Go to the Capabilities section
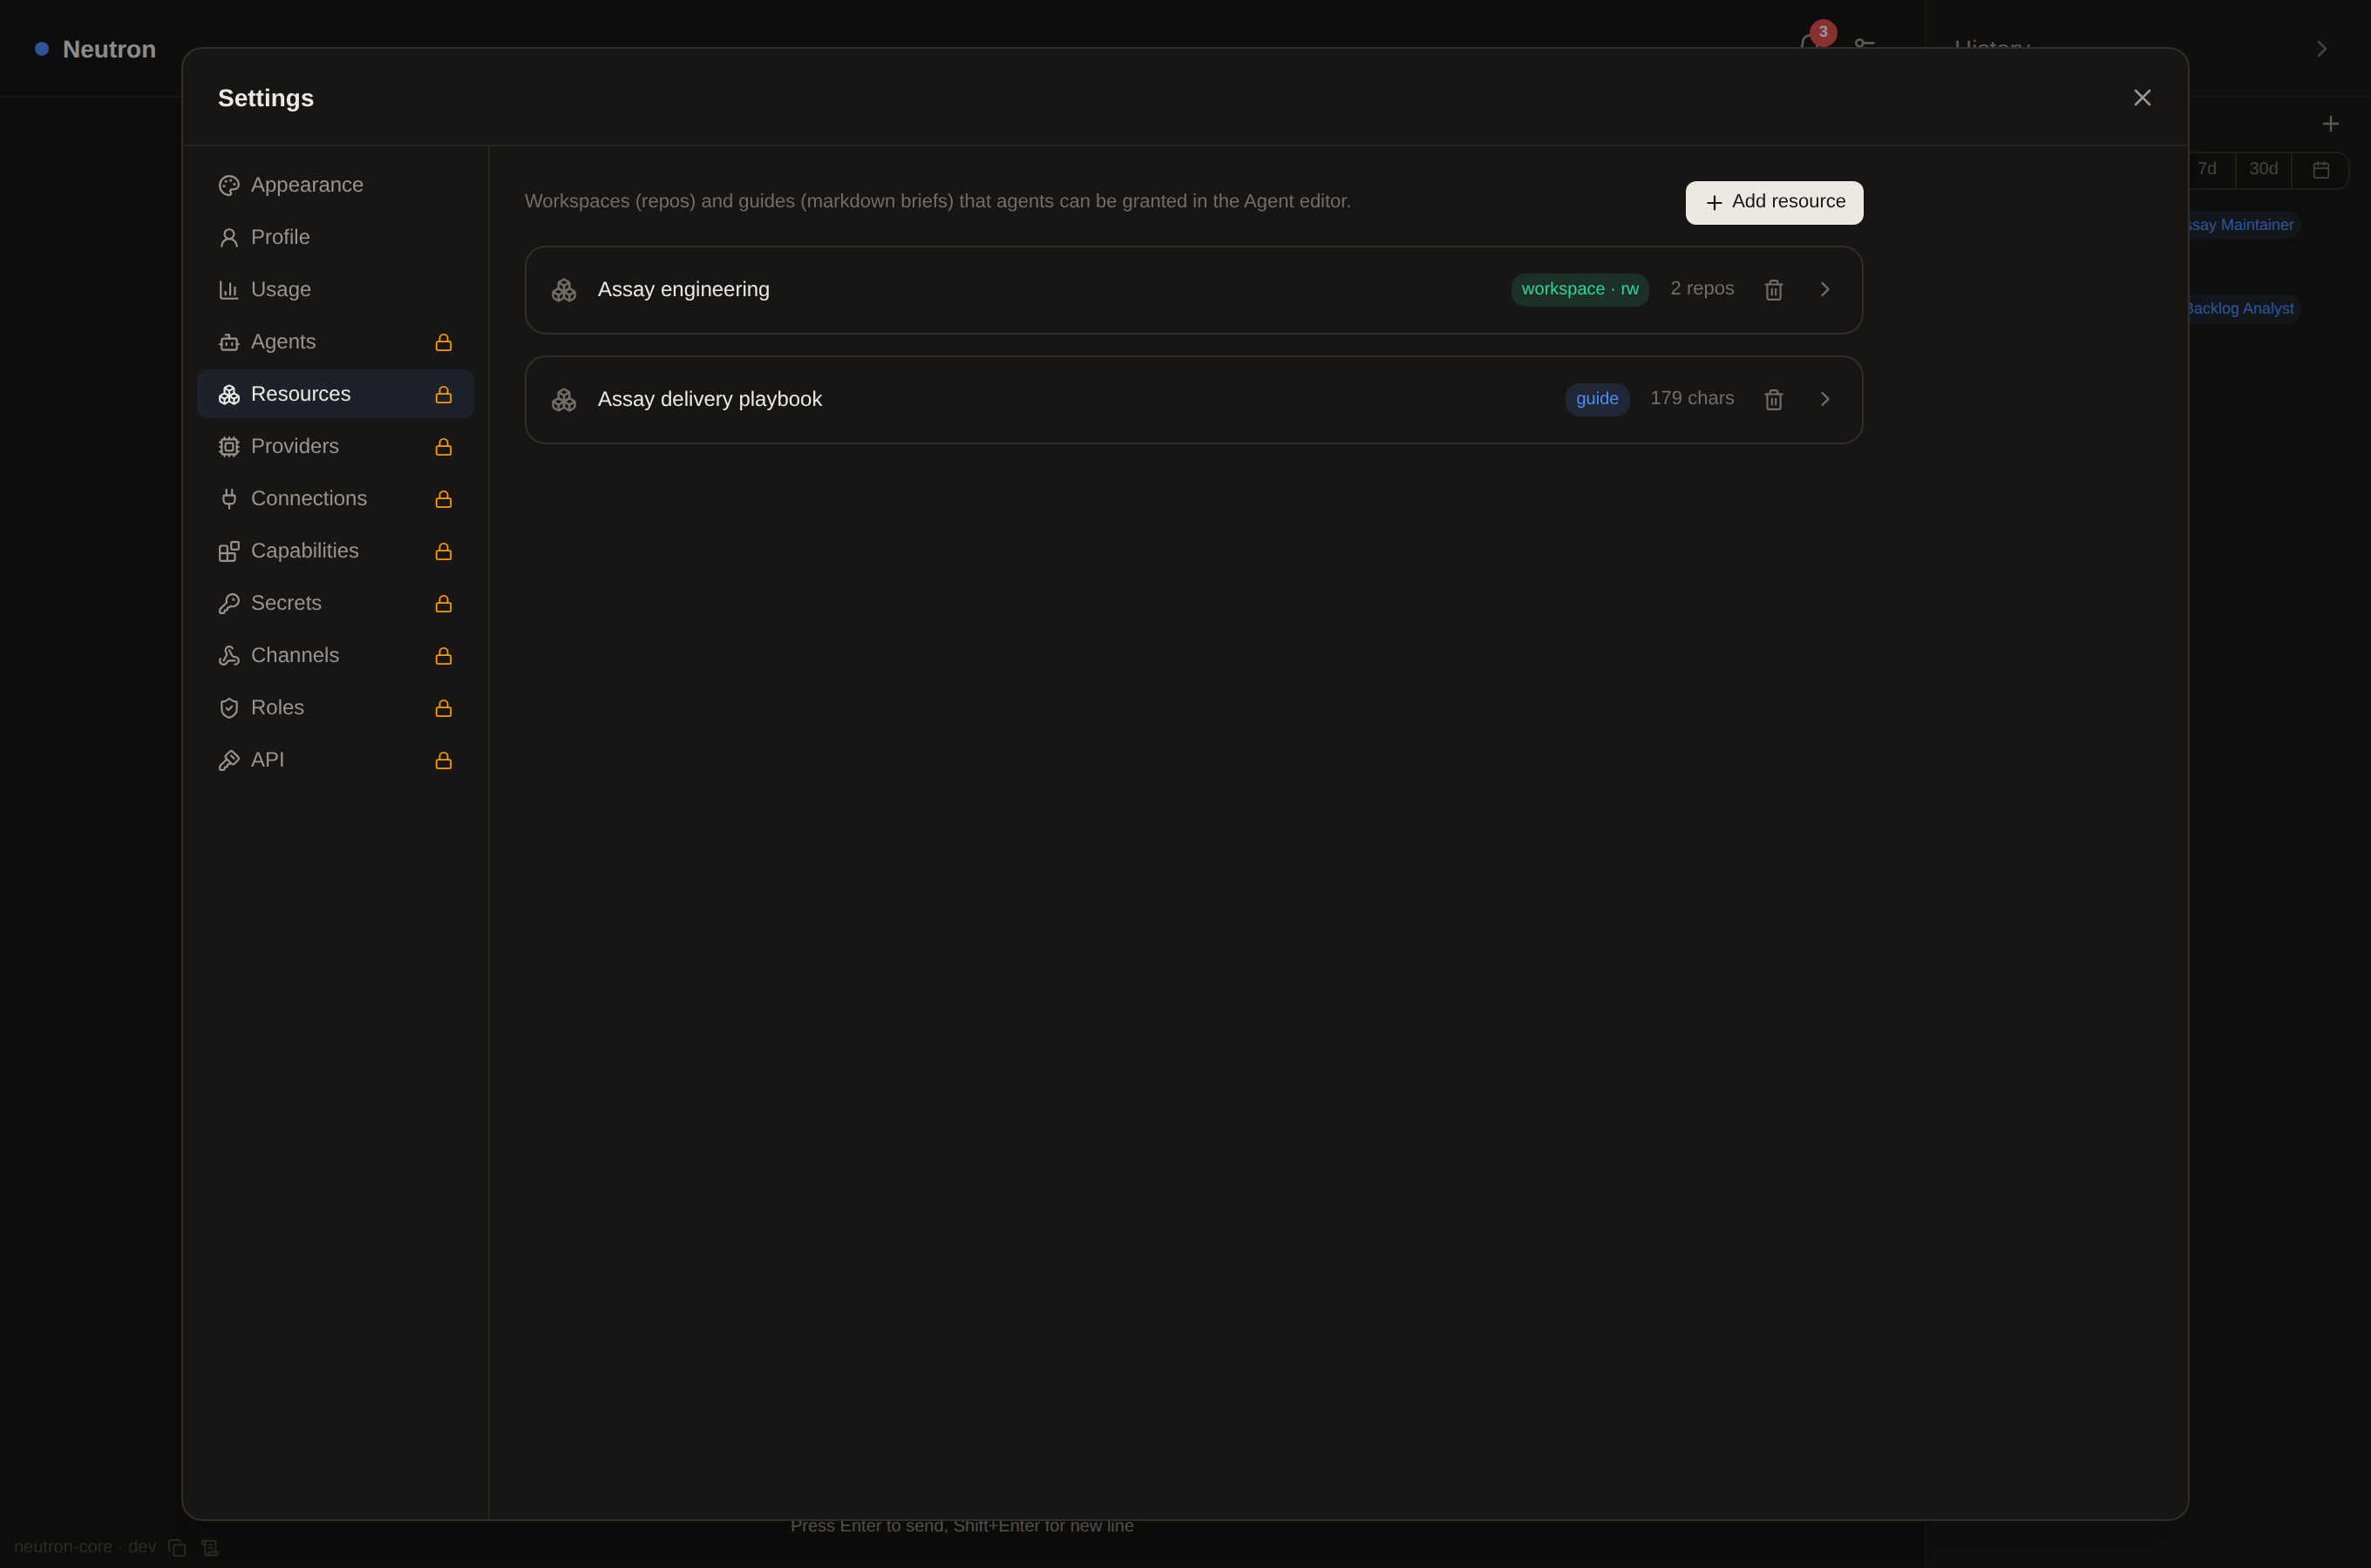This screenshot has height=1568, width=2371. (335, 551)
